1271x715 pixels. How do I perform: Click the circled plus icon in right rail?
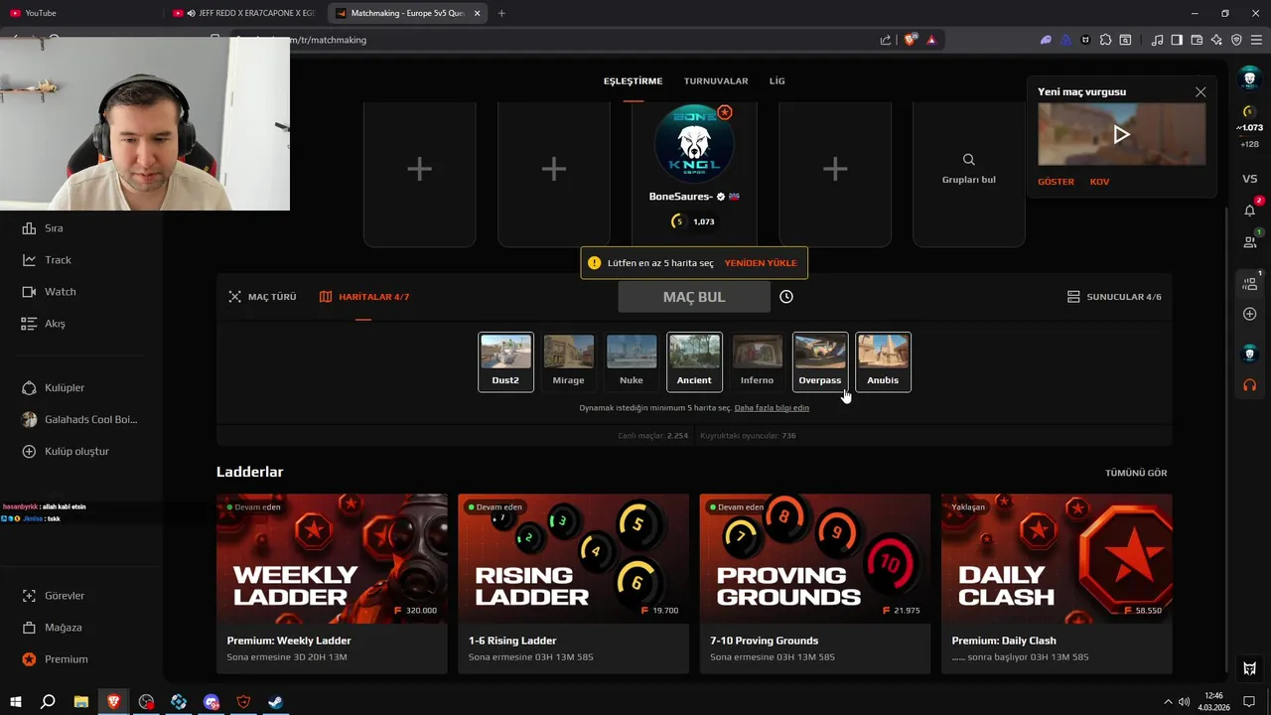(1250, 314)
